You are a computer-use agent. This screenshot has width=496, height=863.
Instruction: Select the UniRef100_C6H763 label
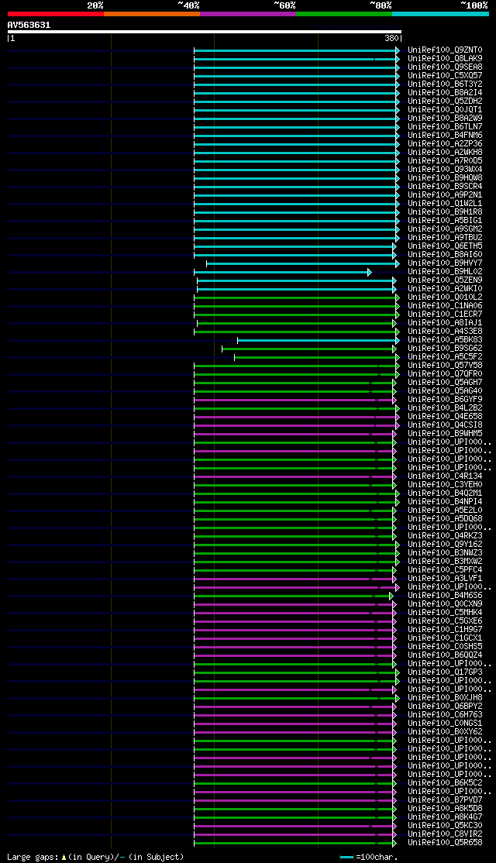pos(446,715)
